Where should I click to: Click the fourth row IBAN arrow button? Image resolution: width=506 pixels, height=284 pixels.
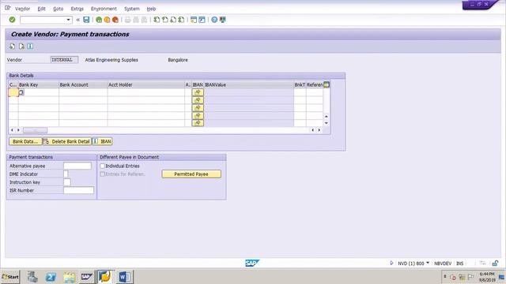pos(198,115)
